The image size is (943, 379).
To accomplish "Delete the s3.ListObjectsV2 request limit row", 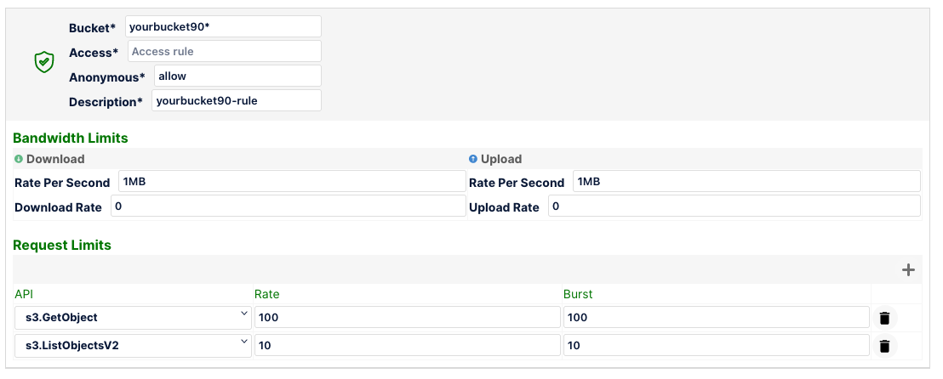I will tap(884, 346).
